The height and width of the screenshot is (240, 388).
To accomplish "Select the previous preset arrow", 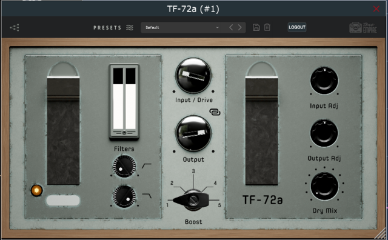I will (x=231, y=27).
